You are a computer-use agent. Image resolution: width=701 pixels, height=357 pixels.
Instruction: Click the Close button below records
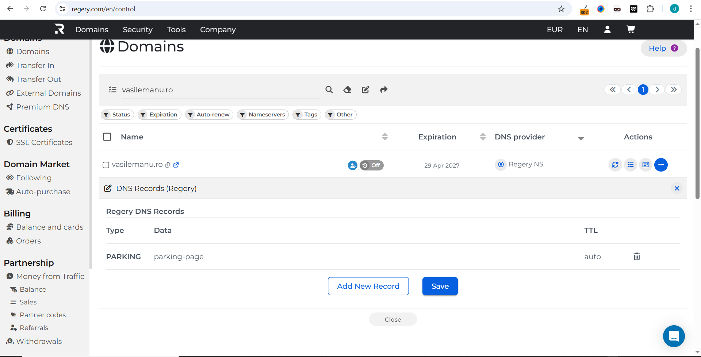click(x=393, y=319)
